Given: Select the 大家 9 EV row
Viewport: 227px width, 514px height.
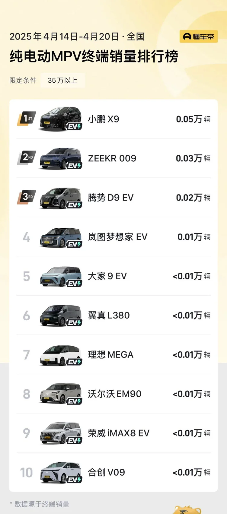Looking at the screenshot, I should pos(114,276).
